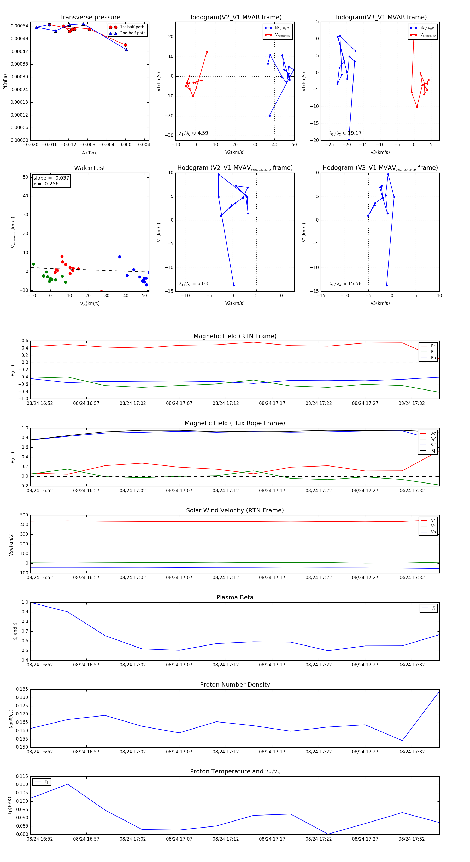This screenshot has height=862, width=470.
Task: Select "Bx'" legend entry
Action: click(x=428, y=433)
